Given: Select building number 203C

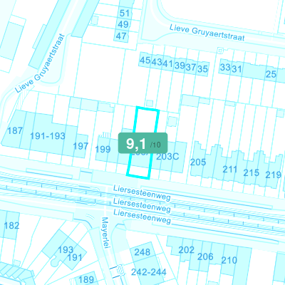Looking at the screenshot, I should [x=167, y=157].
